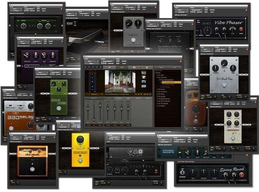
Task: Click the FEEDBACK knob on the Flanger
Action: 52,55
